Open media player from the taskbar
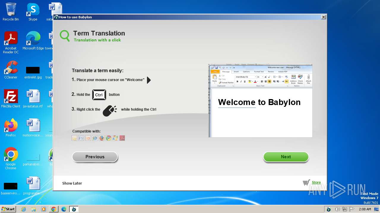 click(x=44, y=209)
